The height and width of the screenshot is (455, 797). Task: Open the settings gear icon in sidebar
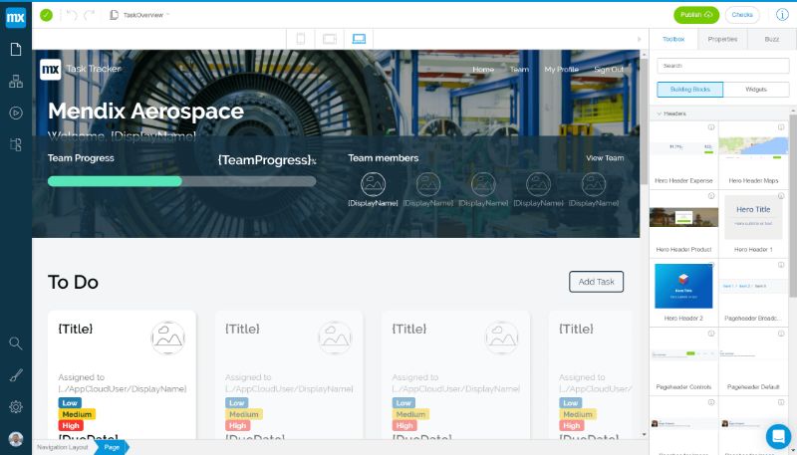tap(16, 407)
